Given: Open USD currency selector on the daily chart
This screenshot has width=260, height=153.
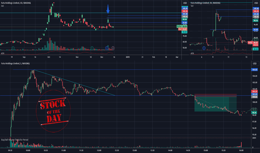Looking at the screenshot, I should 185,3.
